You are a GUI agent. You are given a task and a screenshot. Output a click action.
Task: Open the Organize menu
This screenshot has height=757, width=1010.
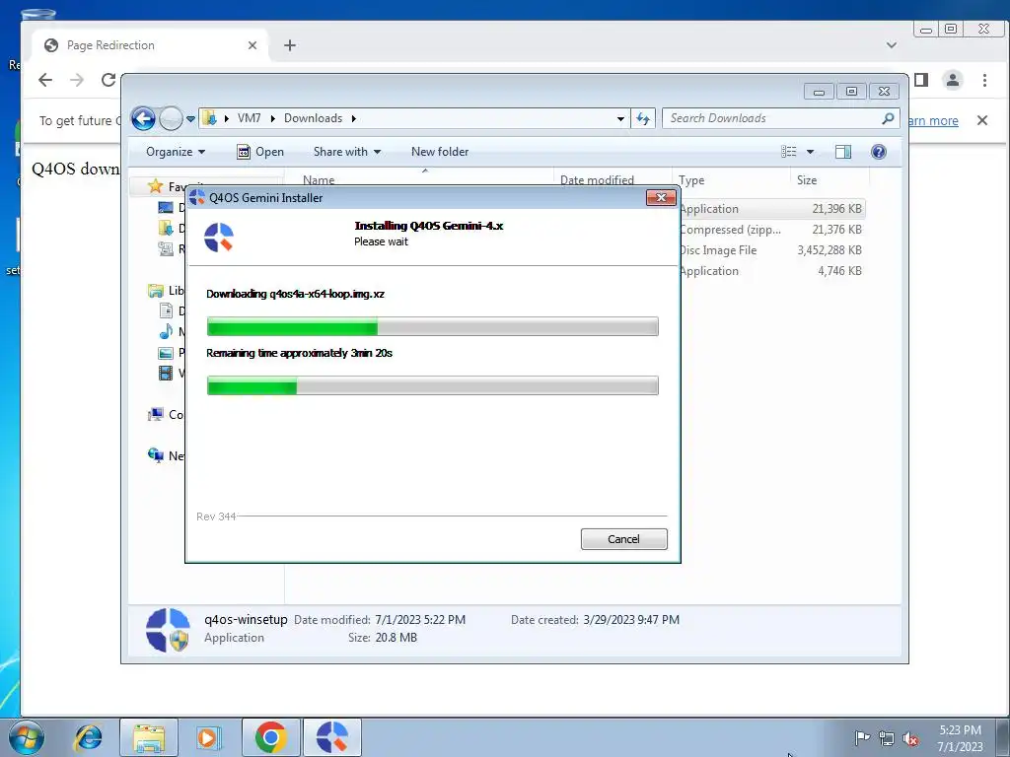coord(176,152)
